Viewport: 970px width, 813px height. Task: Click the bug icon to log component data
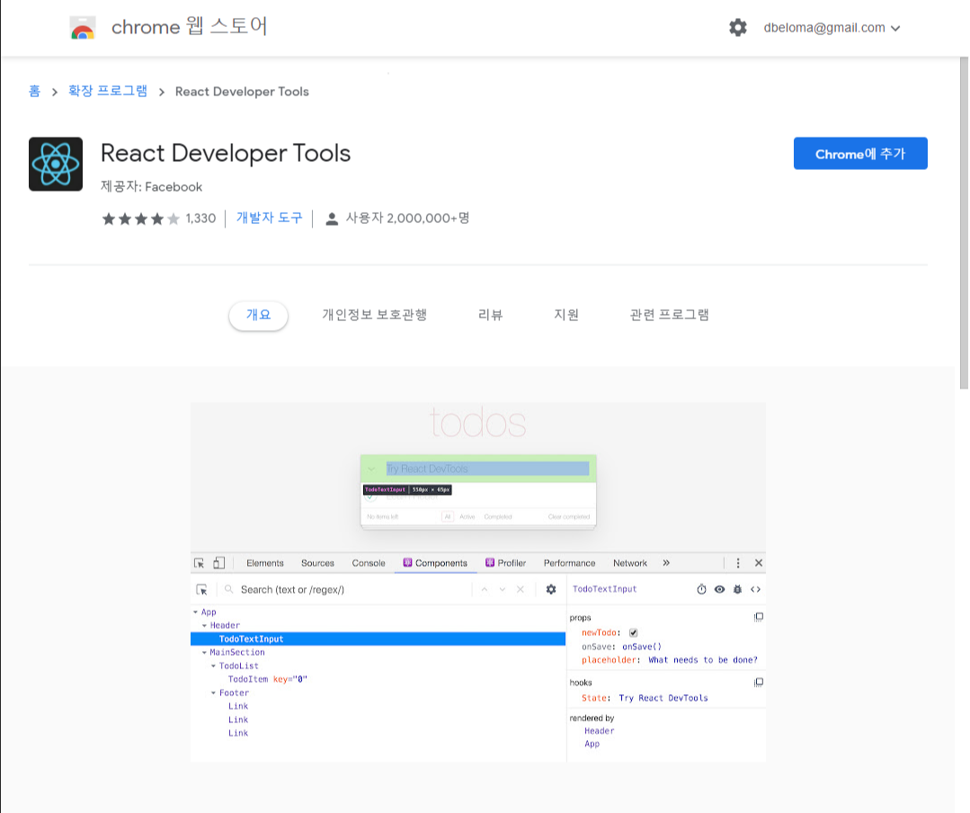(737, 589)
